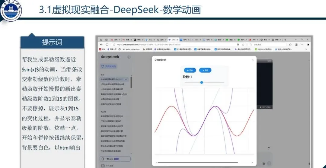
Task: Open the 'RJBOOK-H5' bookmark
Action: pos(263,49)
